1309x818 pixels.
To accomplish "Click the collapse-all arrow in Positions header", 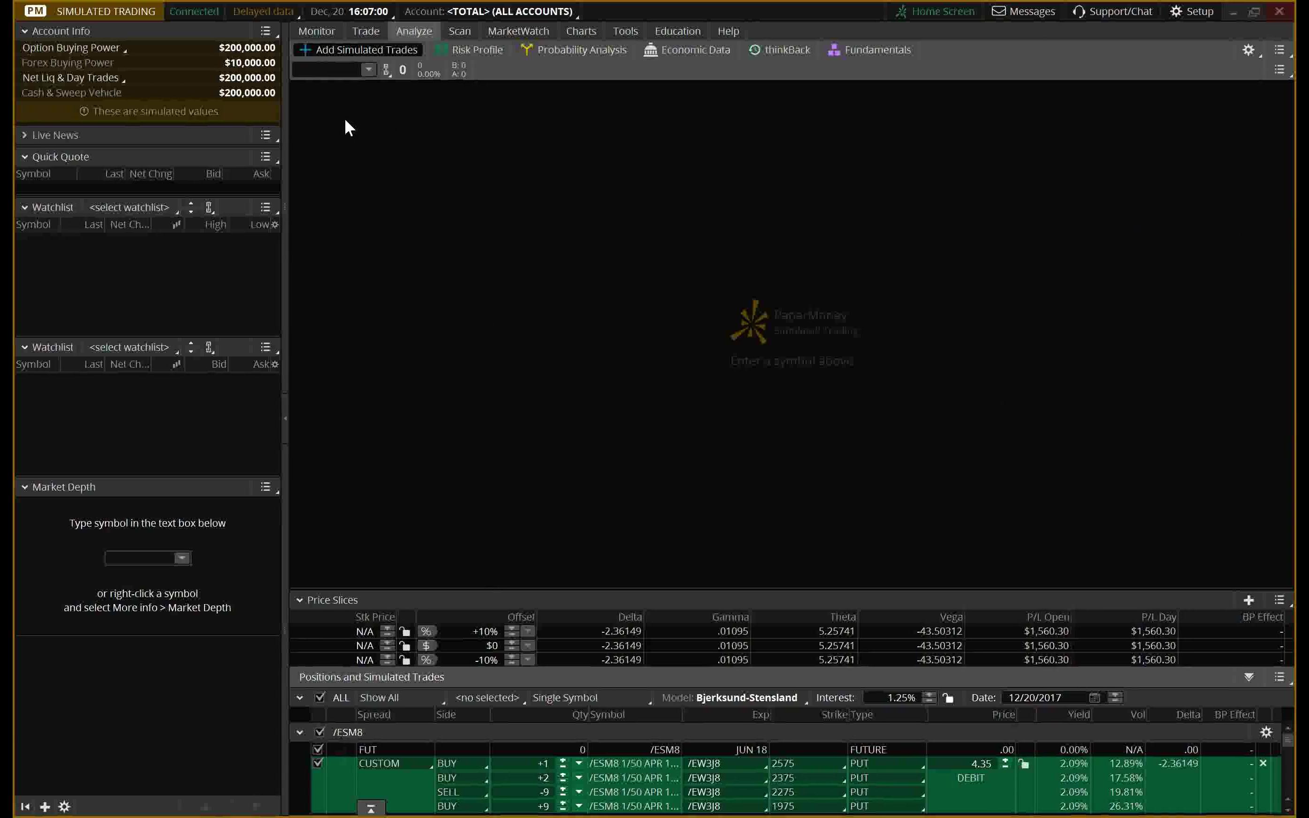I will click(1249, 677).
